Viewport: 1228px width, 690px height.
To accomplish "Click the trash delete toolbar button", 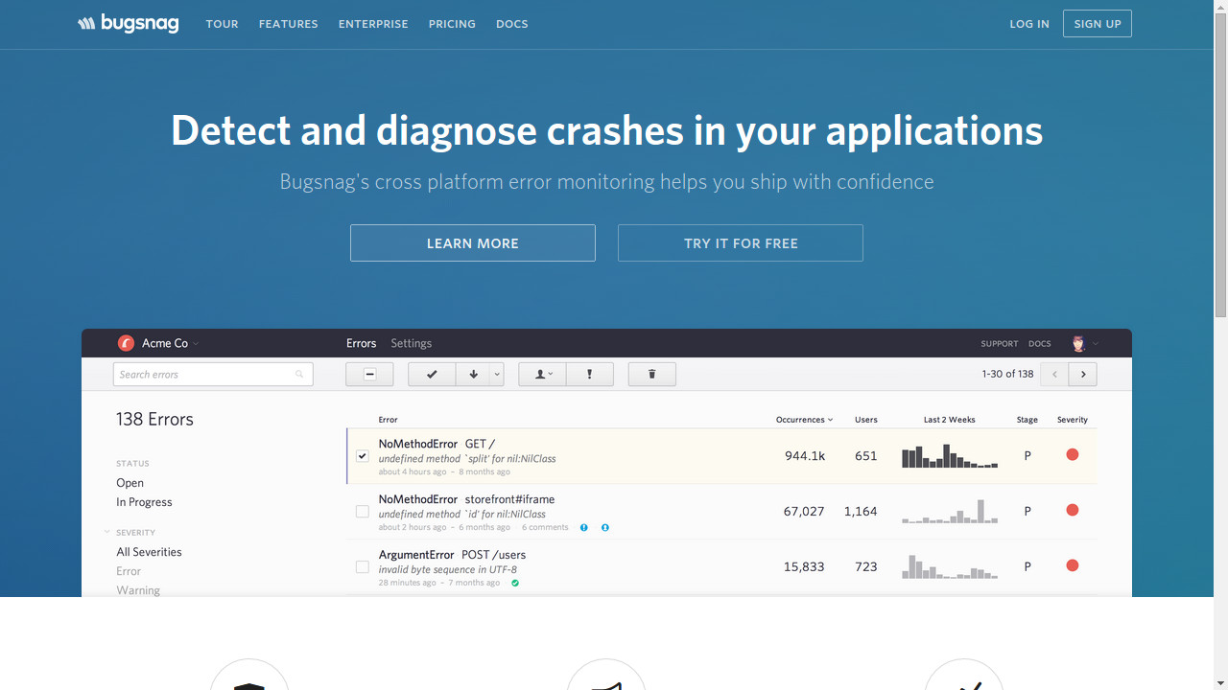I will coord(652,375).
